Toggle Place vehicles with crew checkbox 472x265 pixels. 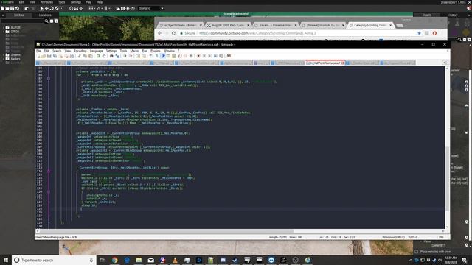click(416, 252)
